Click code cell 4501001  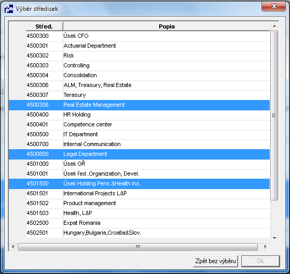pyautogui.click(x=45, y=174)
